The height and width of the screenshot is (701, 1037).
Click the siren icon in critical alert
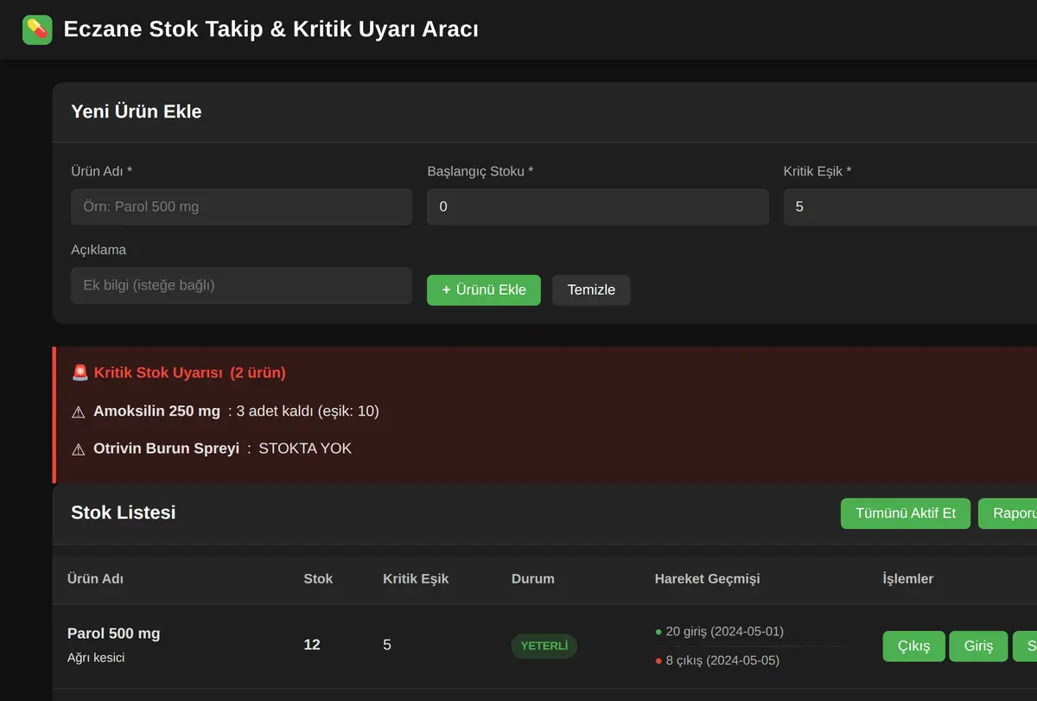(x=80, y=373)
